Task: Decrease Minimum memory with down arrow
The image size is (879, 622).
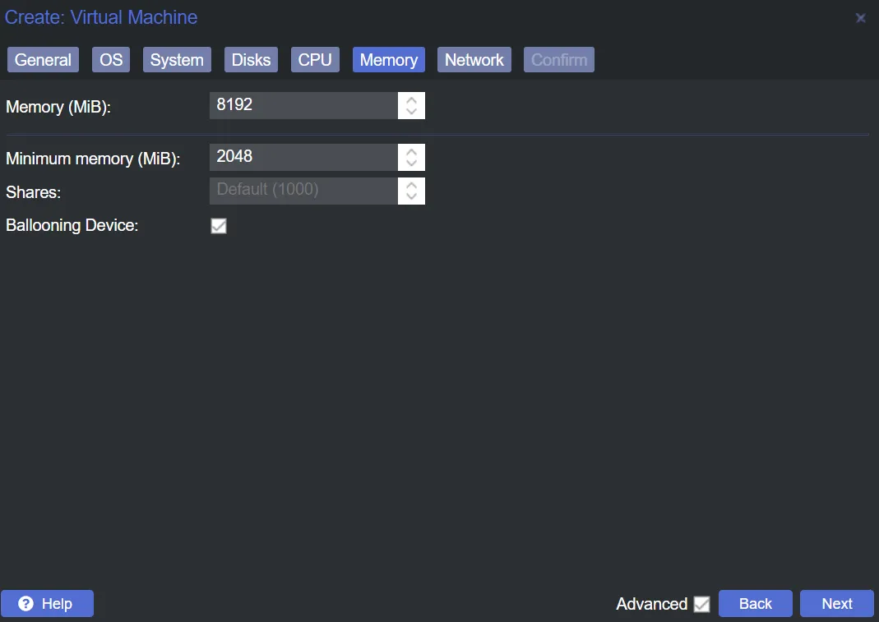Action: pyautogui.click(x=411, y=164)
